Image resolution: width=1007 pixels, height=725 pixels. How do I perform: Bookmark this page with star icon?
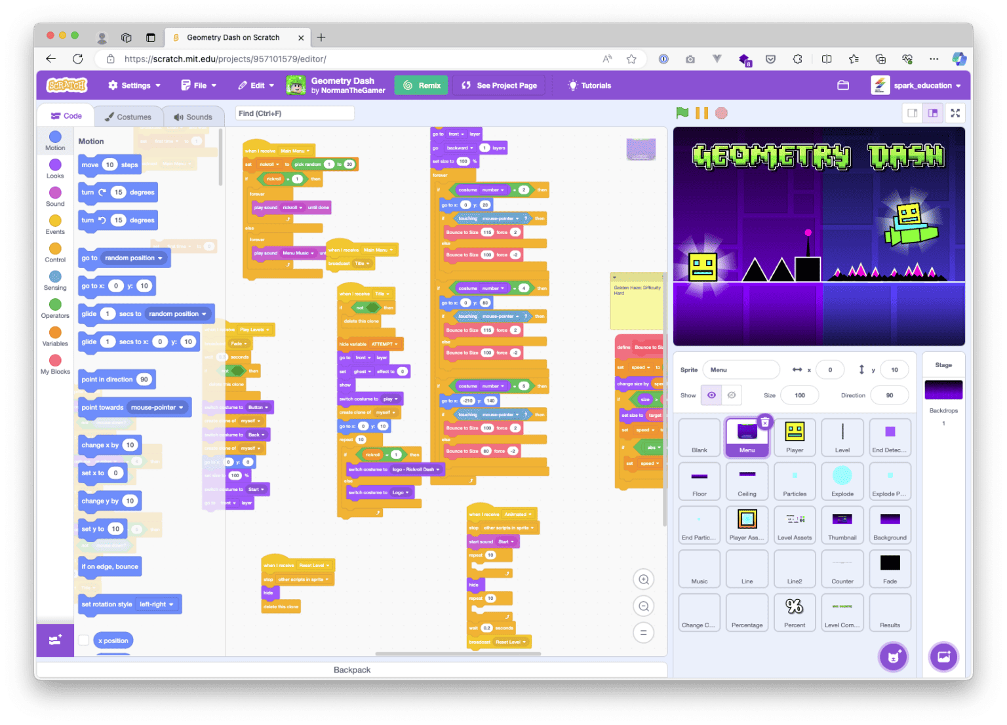coord(631,59)
